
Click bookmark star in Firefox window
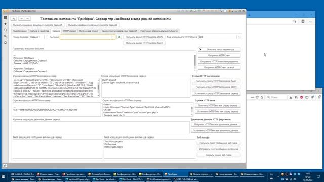[262, 97]
